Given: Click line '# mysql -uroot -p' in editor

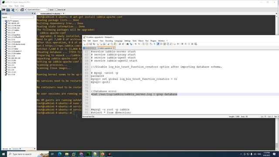Looking at the screenshot, I should (x=105, y=73).
